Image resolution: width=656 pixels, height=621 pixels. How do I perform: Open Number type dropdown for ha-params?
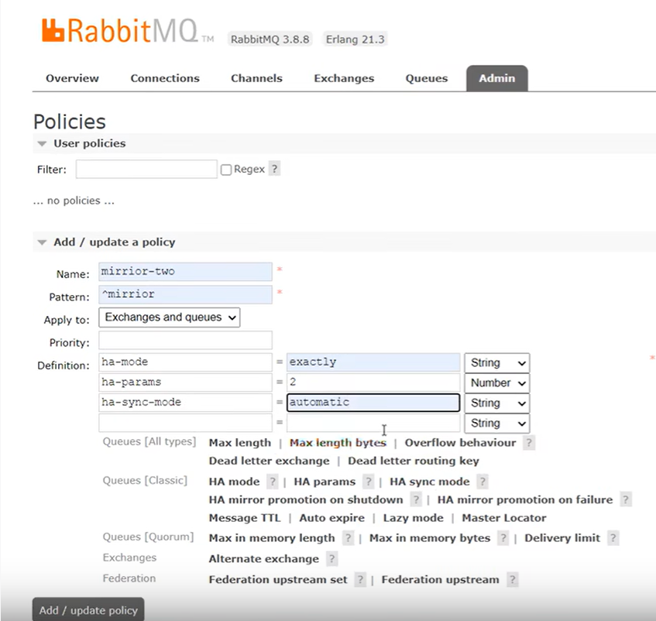click(497, 383)
